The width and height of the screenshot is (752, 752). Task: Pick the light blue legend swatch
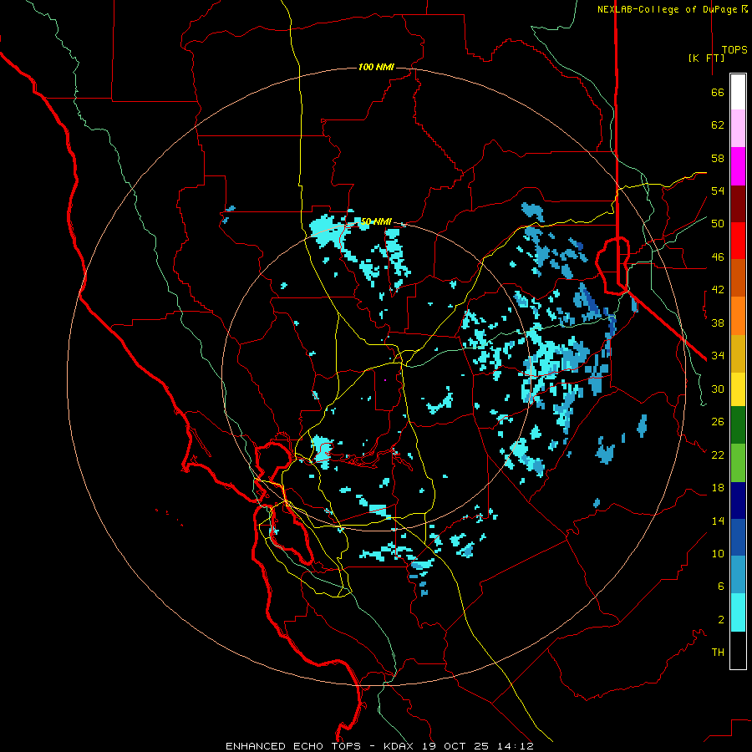tap(738, 575)
